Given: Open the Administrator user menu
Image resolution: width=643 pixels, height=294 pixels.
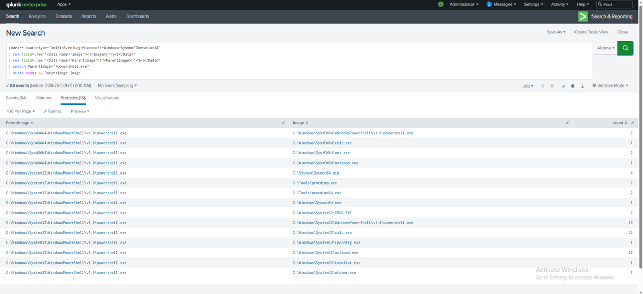Looking at the screenshot, I should pos(464,4).
